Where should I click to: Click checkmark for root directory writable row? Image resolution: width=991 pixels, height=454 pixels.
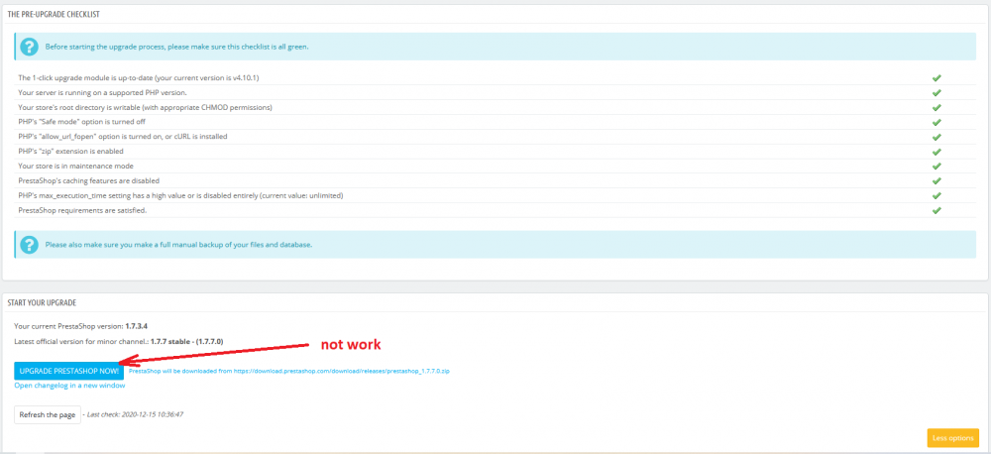pos(936,107)
